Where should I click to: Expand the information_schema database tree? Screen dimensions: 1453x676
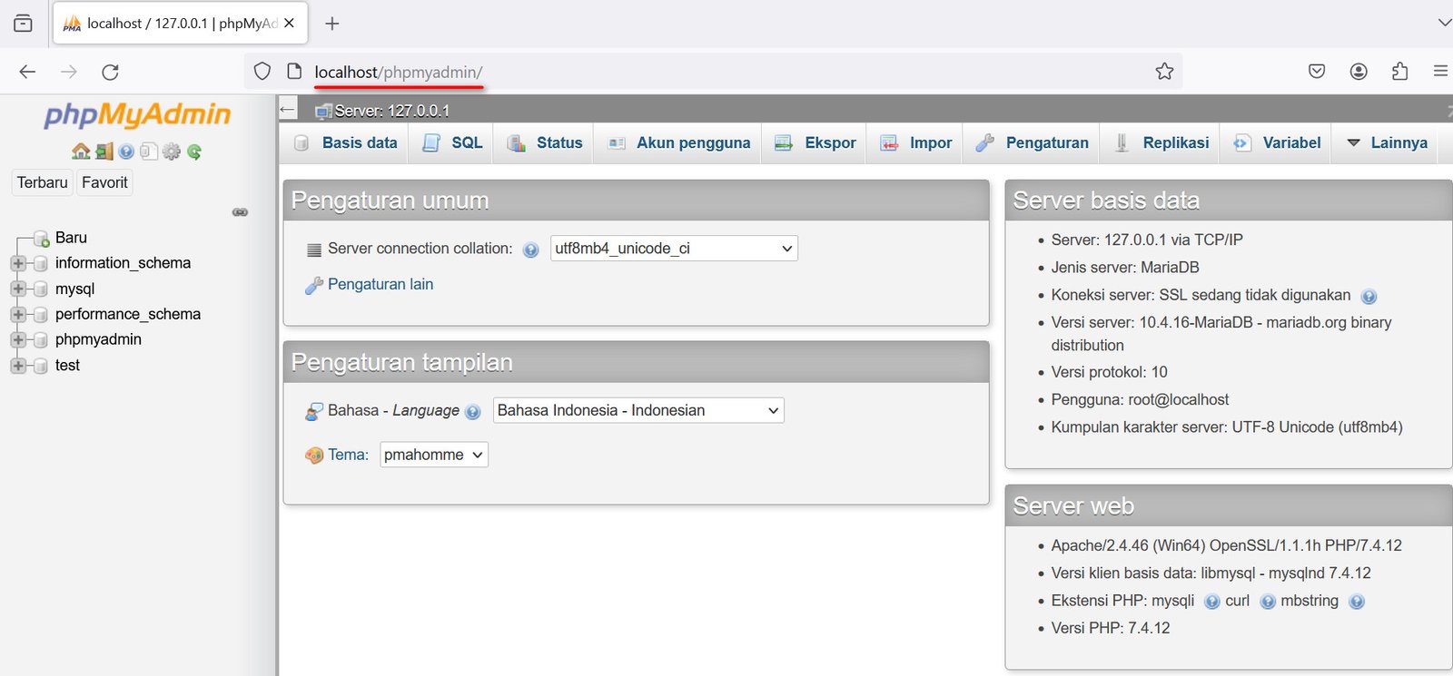(x=18, y=264)
